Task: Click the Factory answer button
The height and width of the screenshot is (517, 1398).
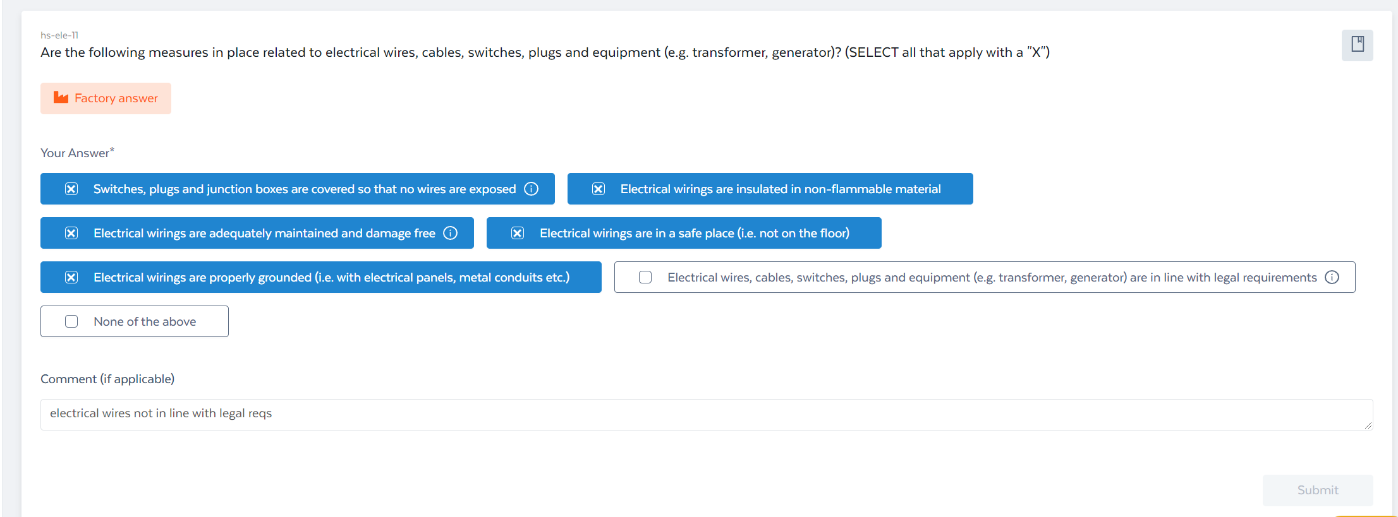Action: click(106, 98)
